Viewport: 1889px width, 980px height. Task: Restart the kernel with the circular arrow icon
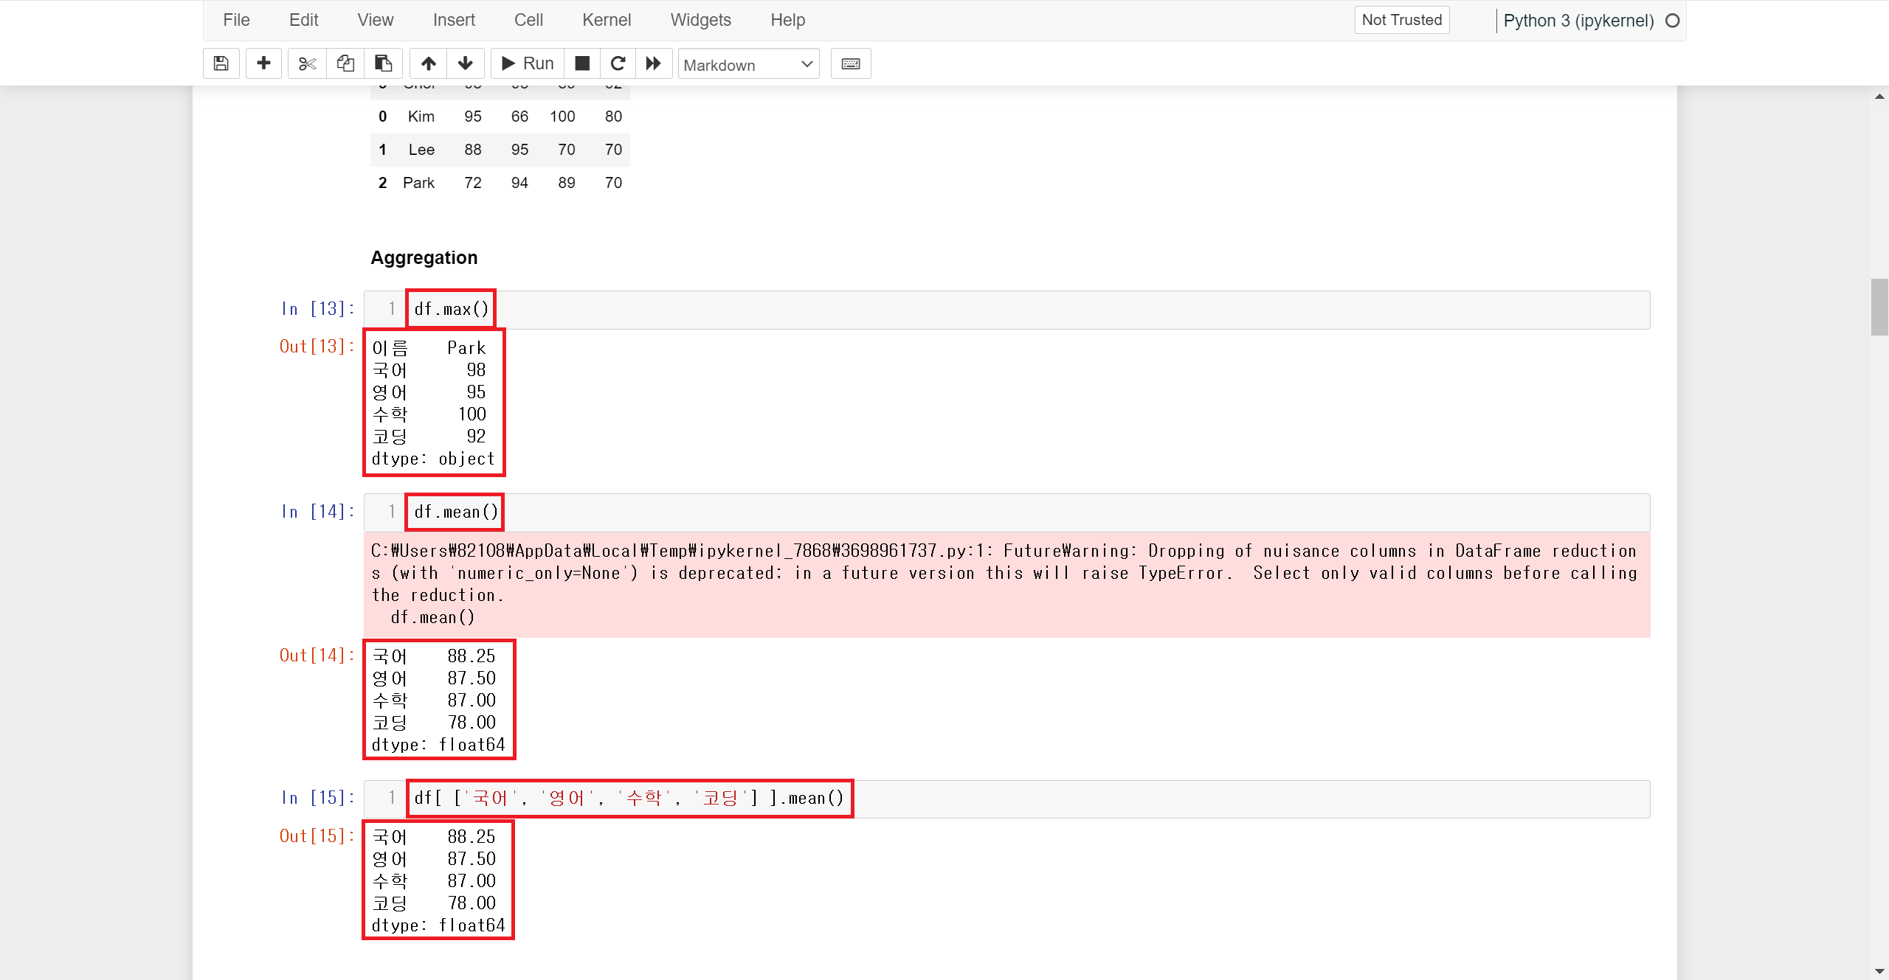[x=618, y=63]
